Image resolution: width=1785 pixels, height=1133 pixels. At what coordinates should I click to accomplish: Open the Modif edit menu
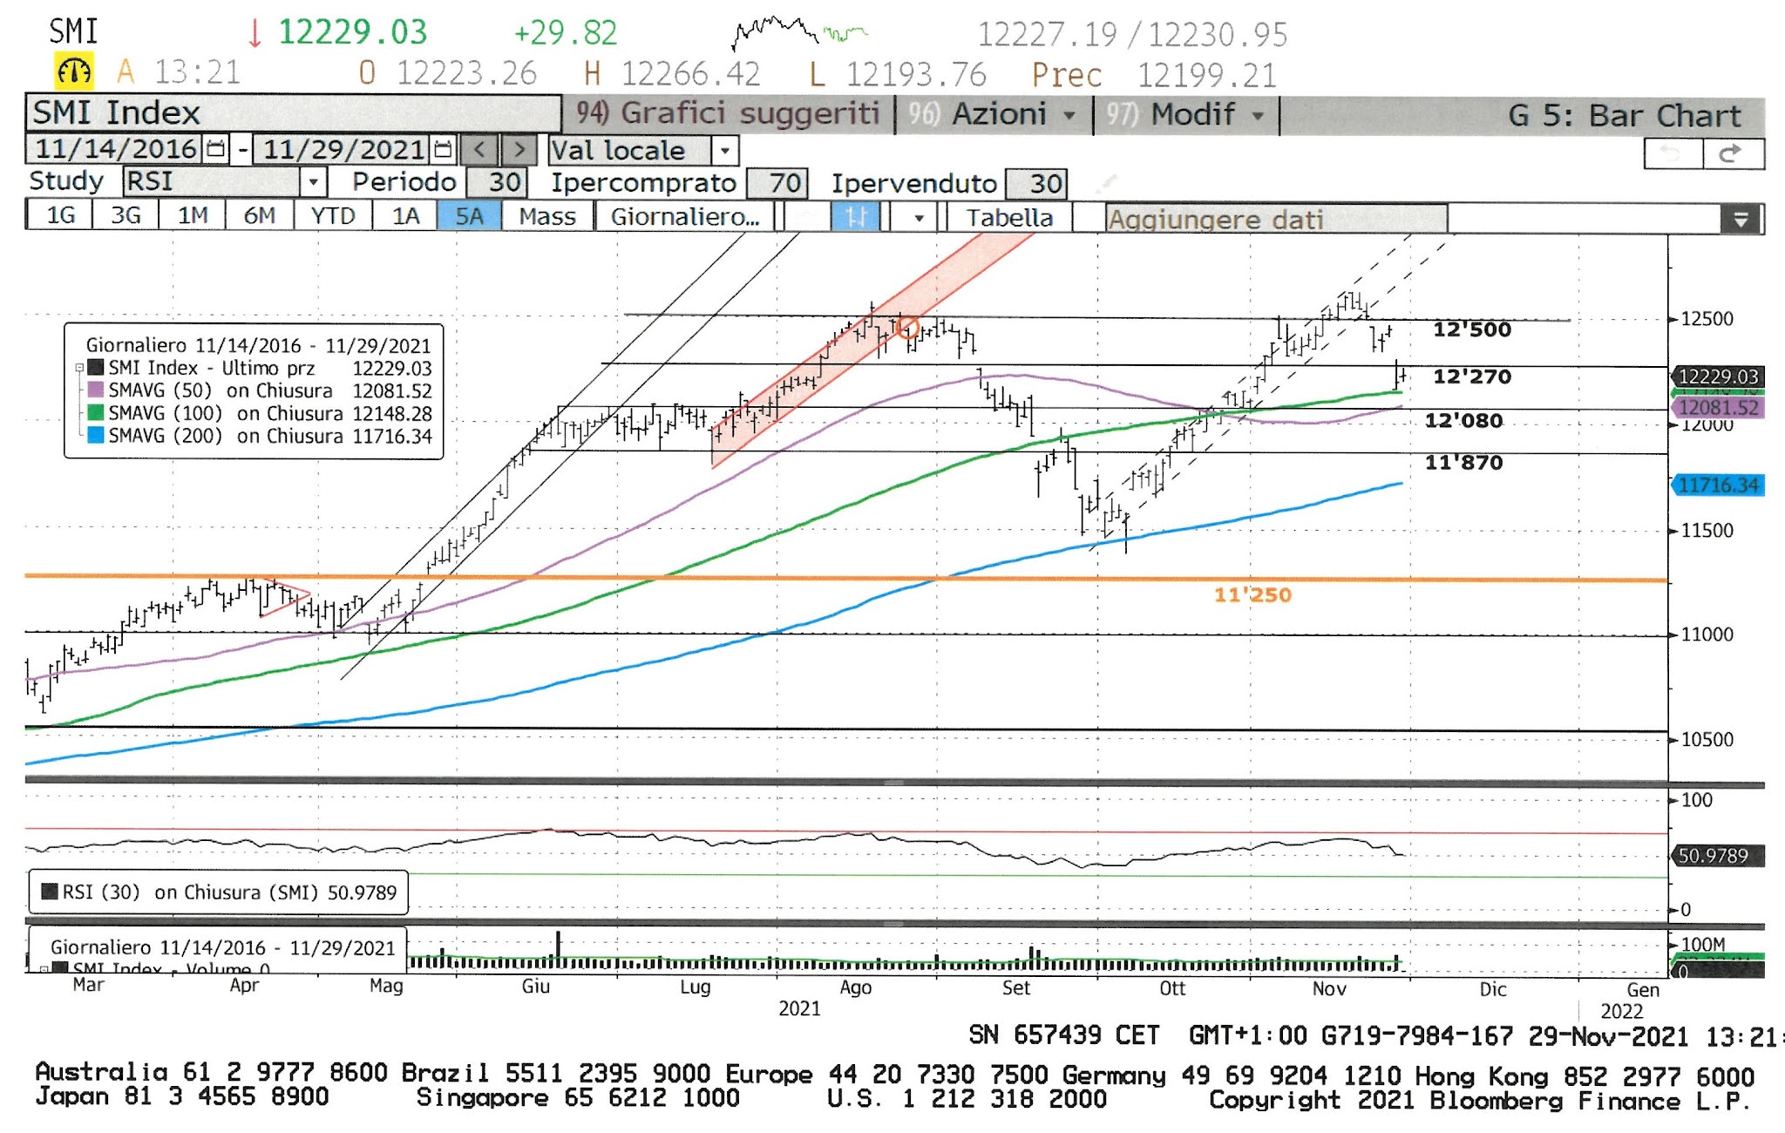tap(1192, 115)
